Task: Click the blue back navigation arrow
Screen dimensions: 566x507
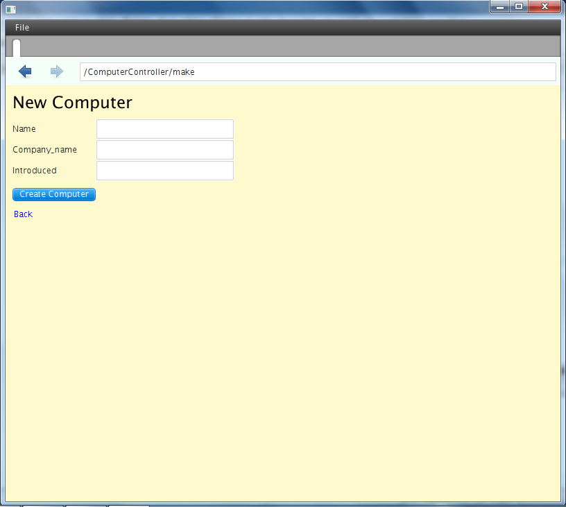Action: (x=25, y=71)
